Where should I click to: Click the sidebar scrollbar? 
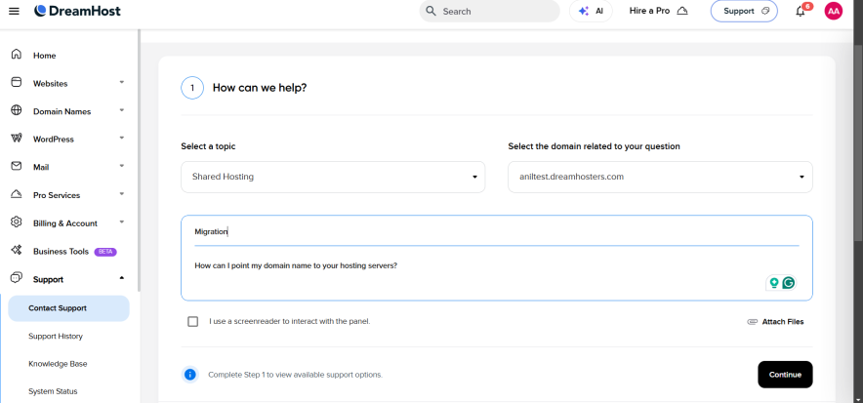coord(140,159)
